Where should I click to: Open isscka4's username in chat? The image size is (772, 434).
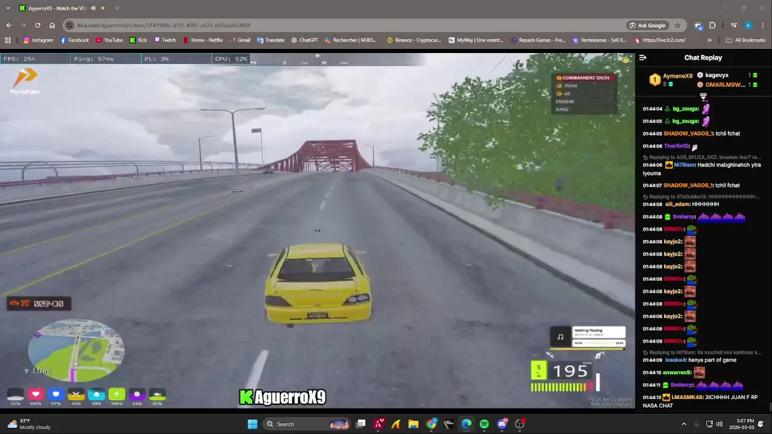pyautogui.click(x=675, y=360)
